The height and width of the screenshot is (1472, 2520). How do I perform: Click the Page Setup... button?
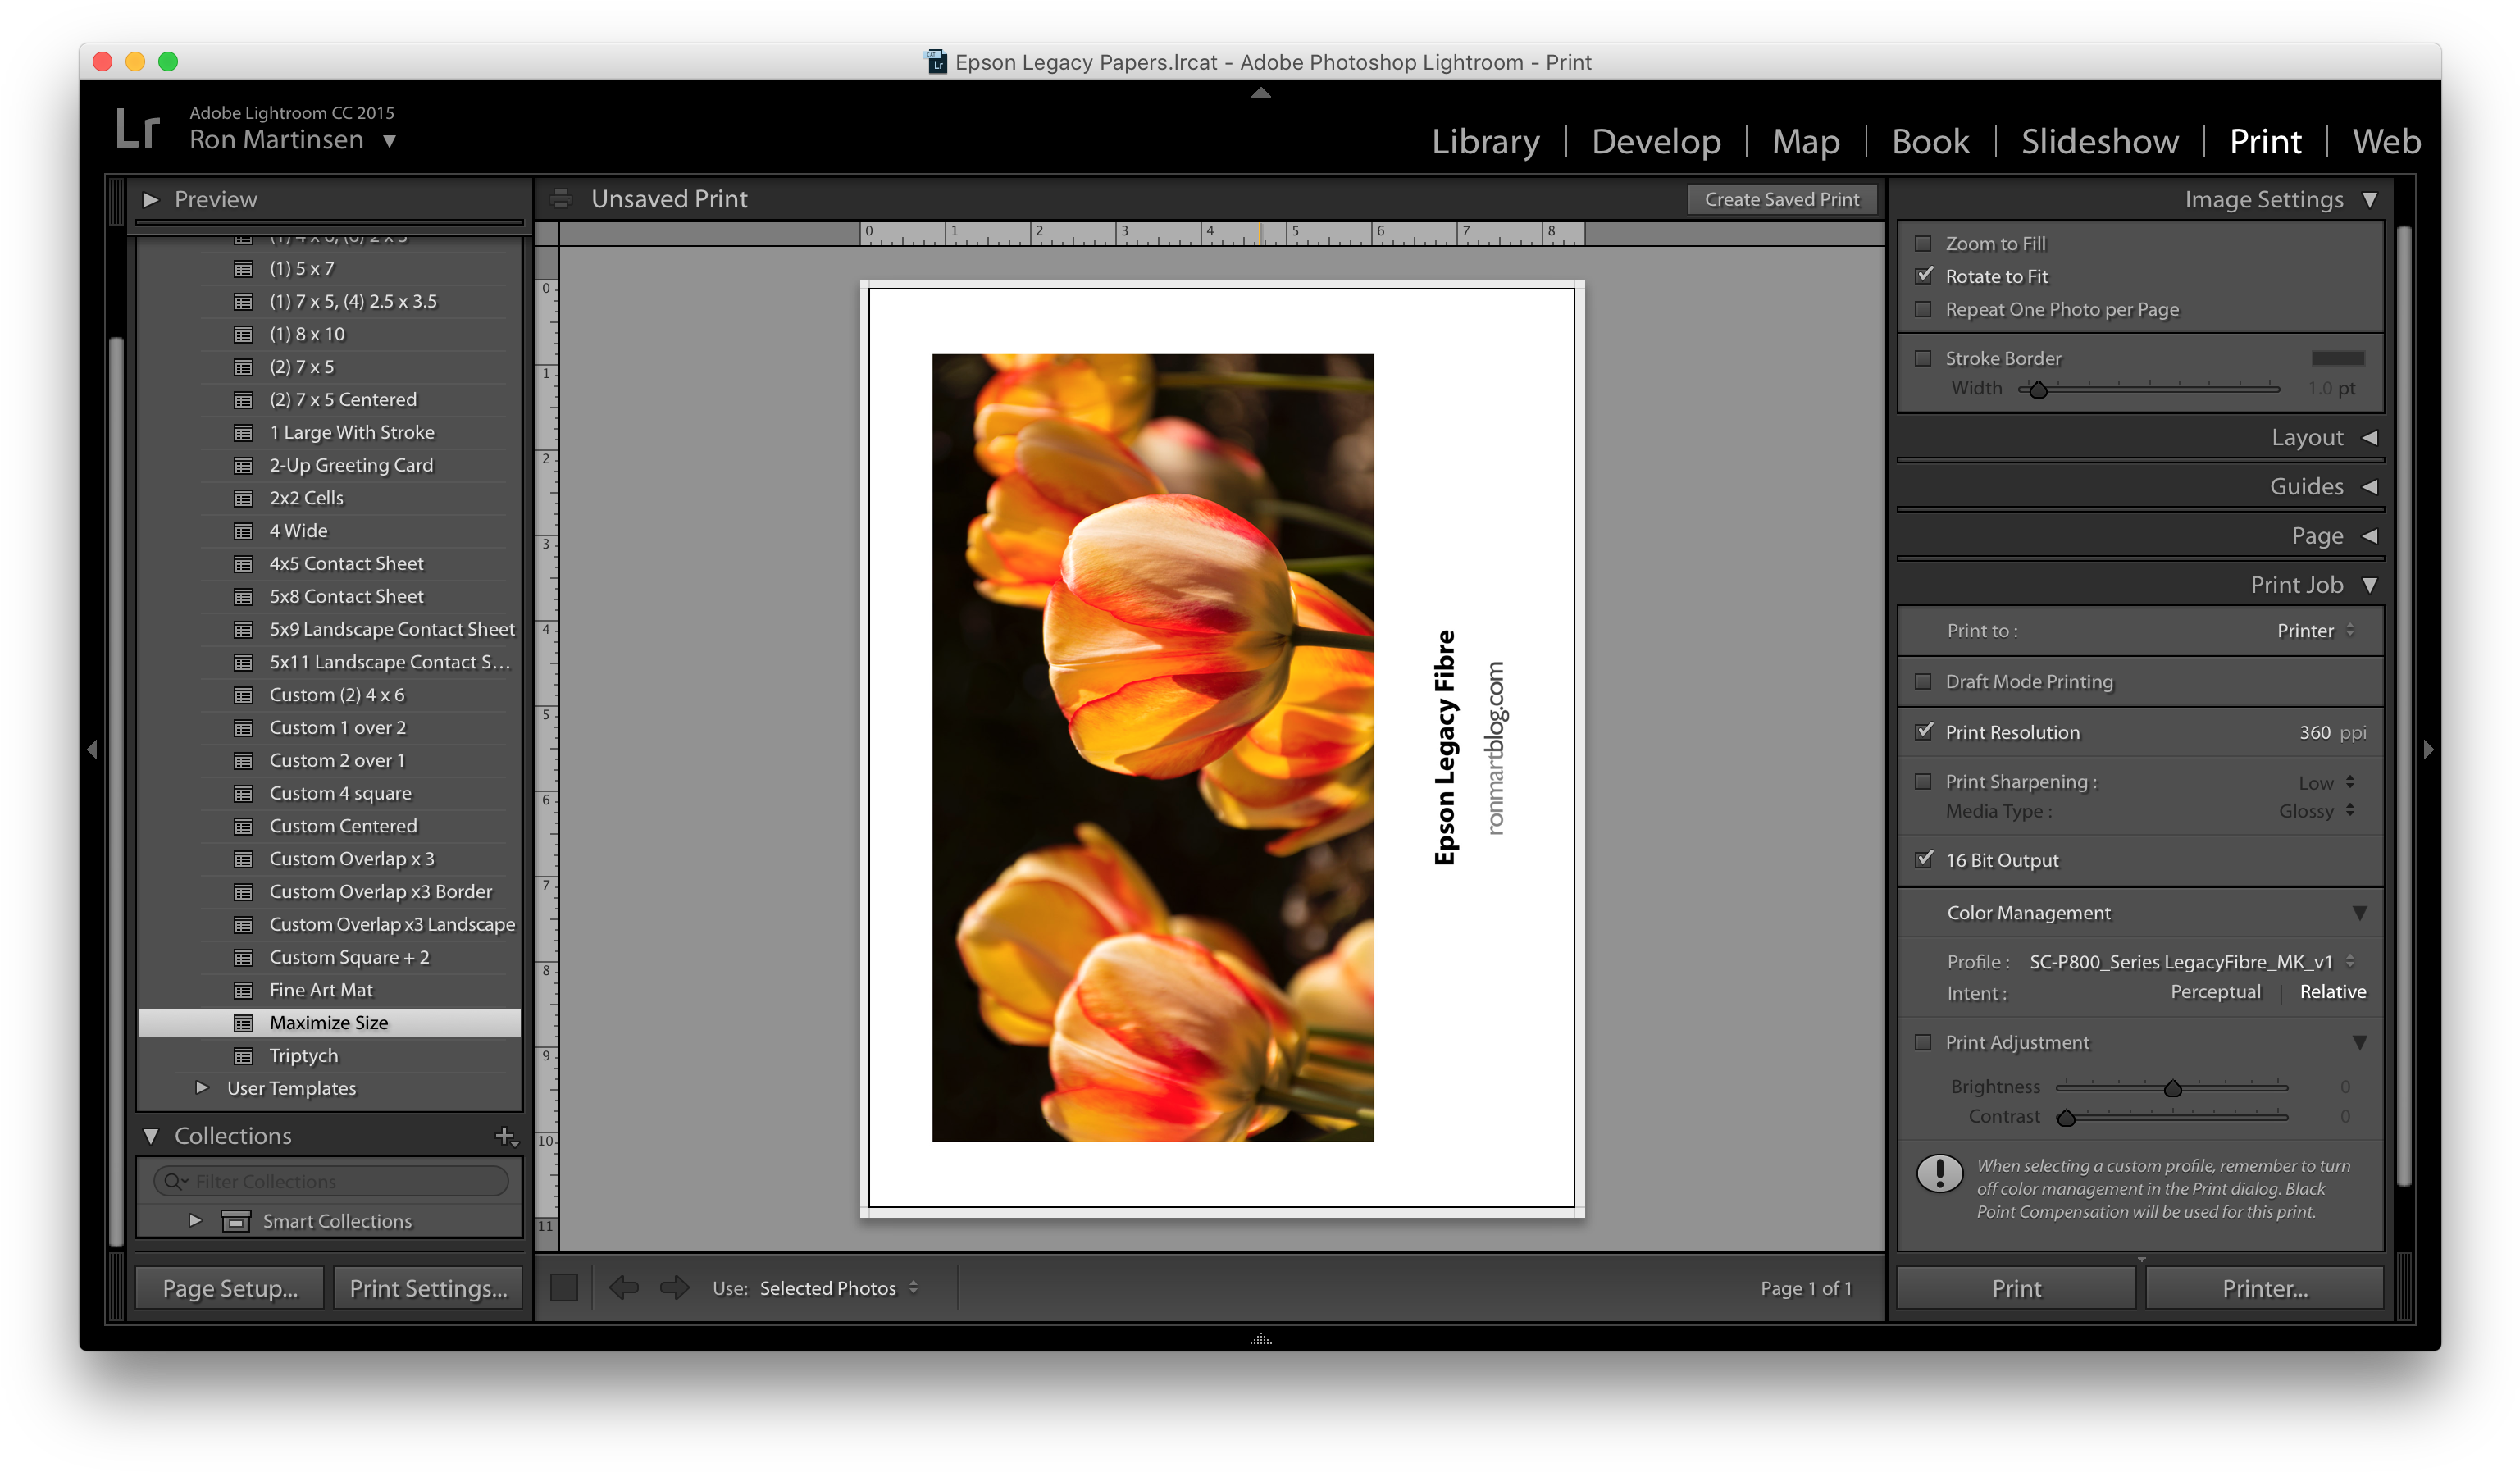click(228, 1288)
